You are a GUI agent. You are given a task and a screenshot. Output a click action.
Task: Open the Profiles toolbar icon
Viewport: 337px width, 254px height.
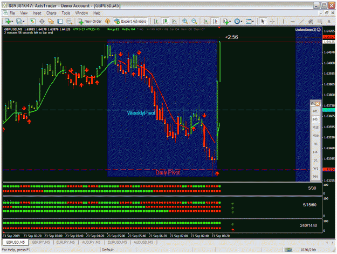[x=19, y=21]
